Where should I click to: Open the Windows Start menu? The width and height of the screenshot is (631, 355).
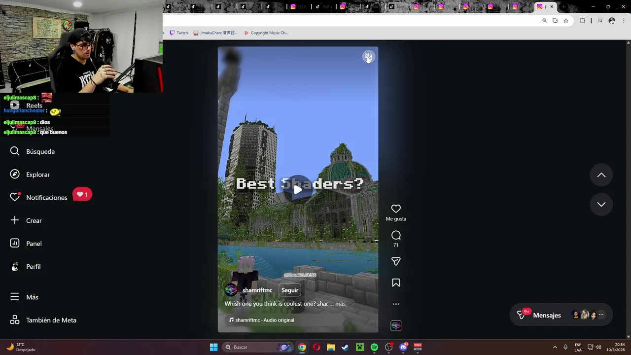213,347
